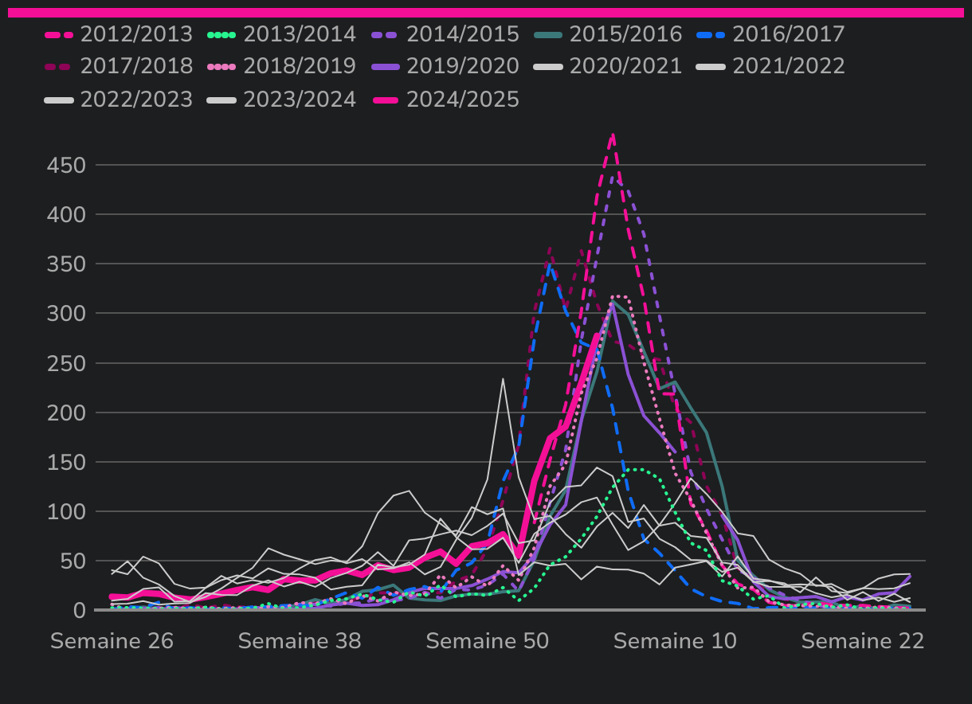The width and height of the screenshot is (972, 704).
Task: Toggle 2014/2015 legend entry
Action: pyautogui.click(x=445, y=34)
